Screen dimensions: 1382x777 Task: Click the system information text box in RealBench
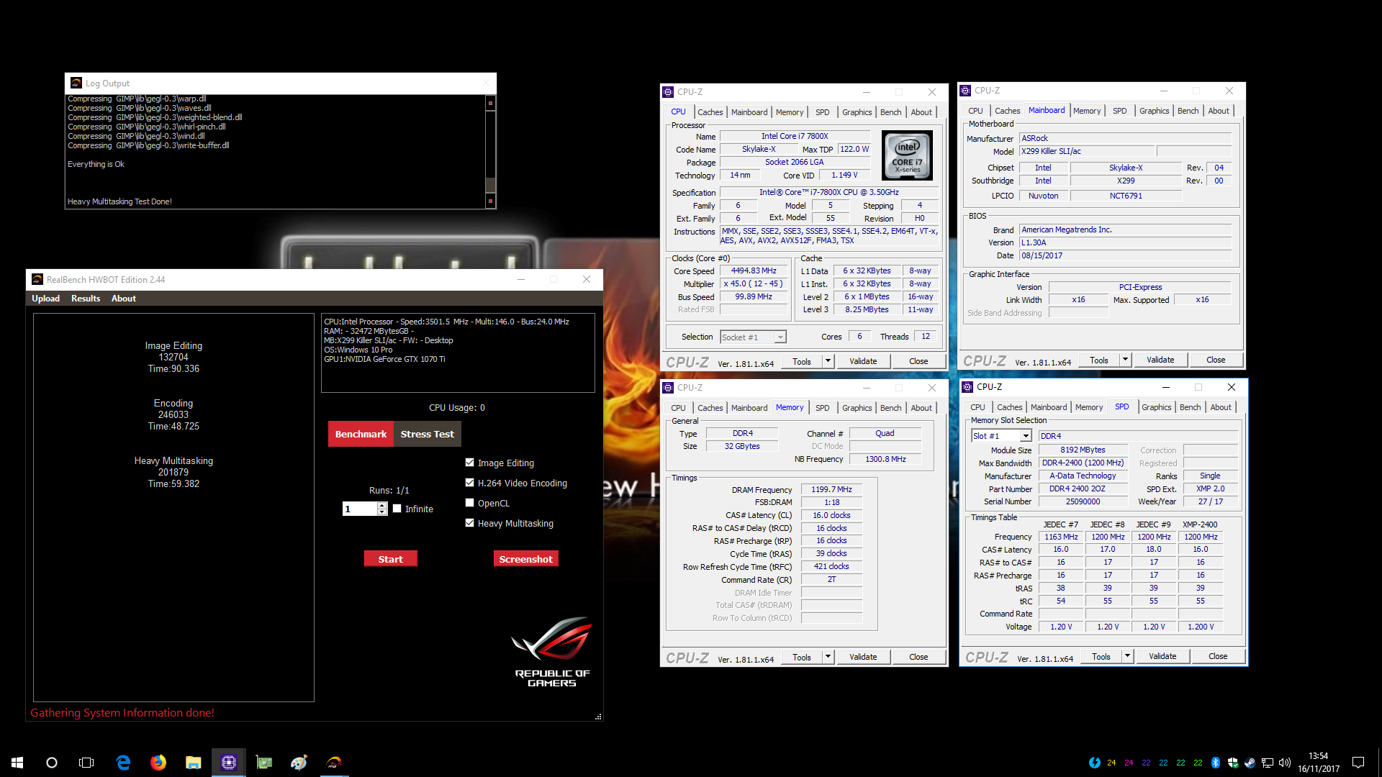pyautogui.click(x=458, y=353)
